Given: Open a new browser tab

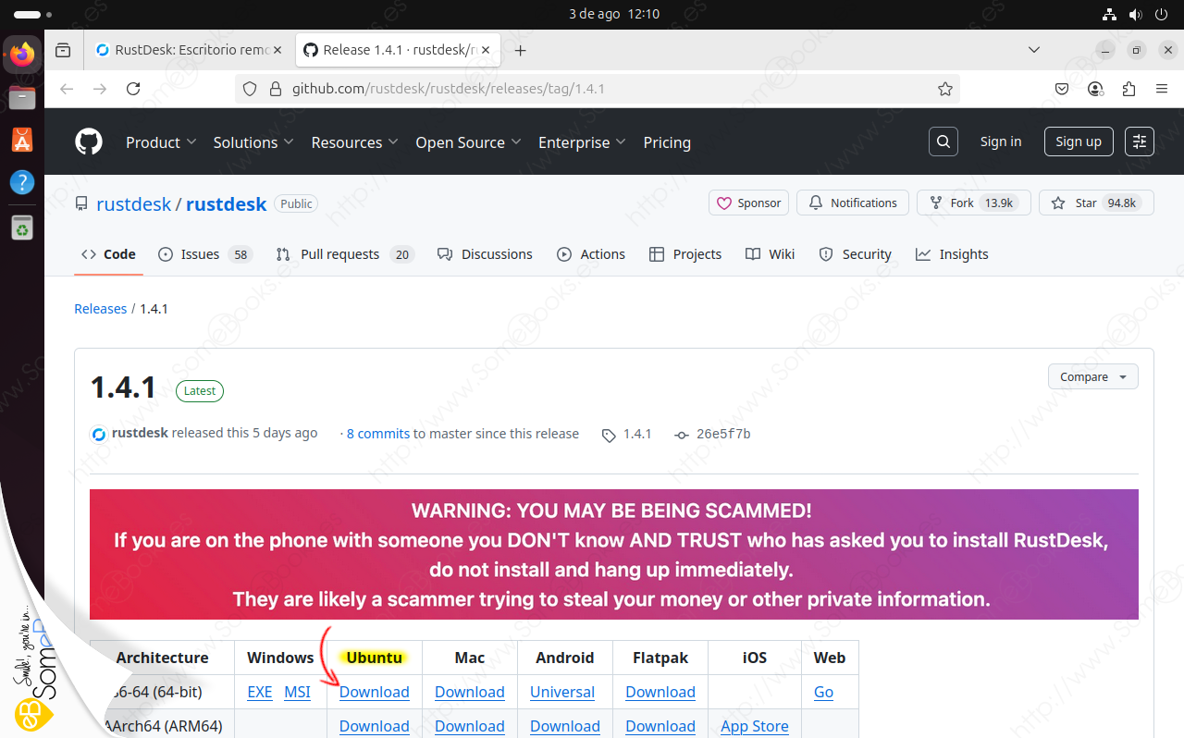Looking at the screenshot, I should coord(520,50).
